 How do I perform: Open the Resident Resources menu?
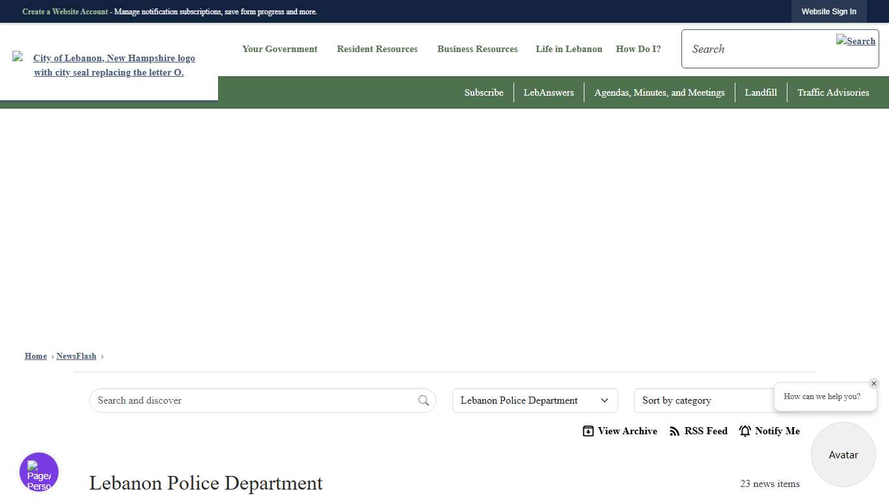pyautogui.click(x=377, y=49)
